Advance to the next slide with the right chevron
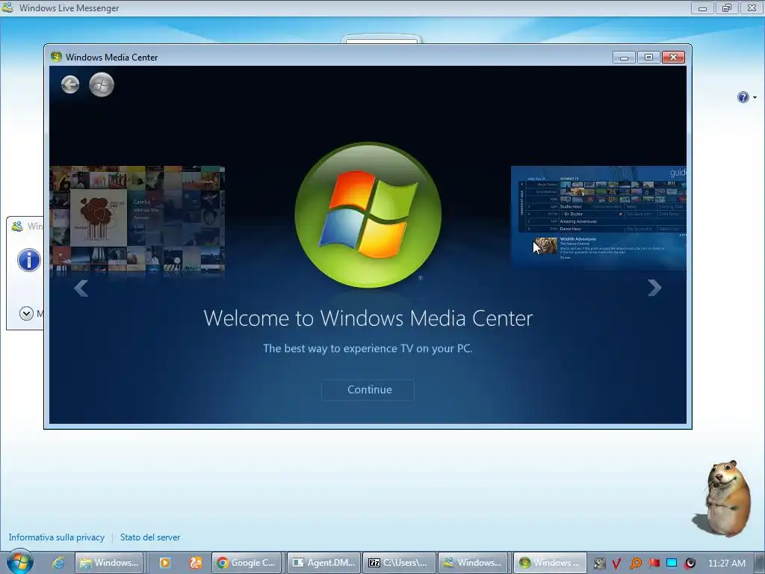 click(654, 288)
